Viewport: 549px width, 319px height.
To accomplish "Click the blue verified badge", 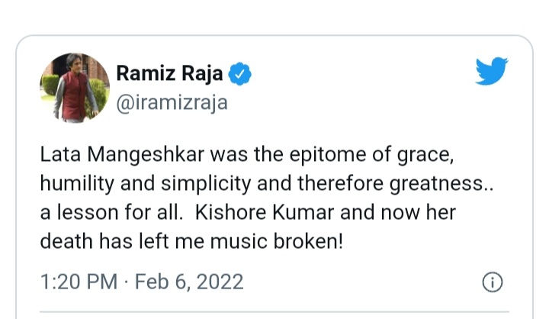I will [241, 74].
